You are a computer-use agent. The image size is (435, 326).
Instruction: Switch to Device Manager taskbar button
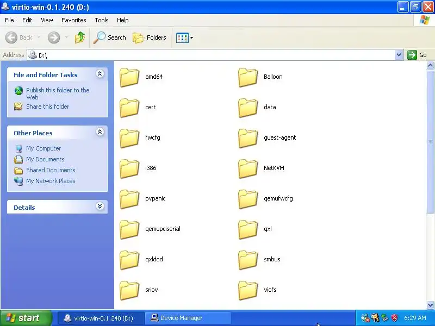point(188,318)
